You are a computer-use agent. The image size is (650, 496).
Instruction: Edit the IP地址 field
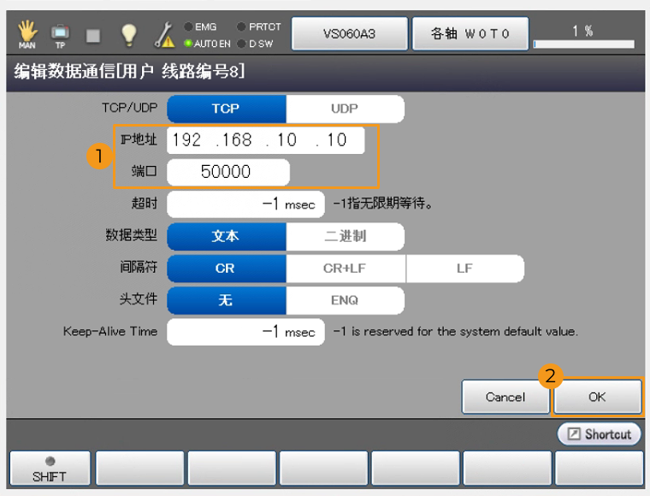coord(266,140)
